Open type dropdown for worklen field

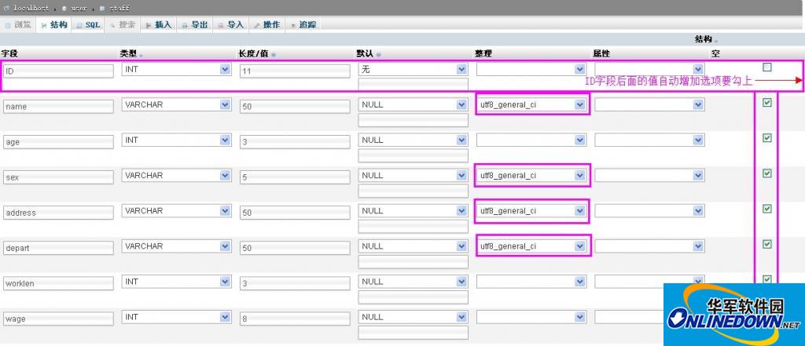tap(176, 282)
